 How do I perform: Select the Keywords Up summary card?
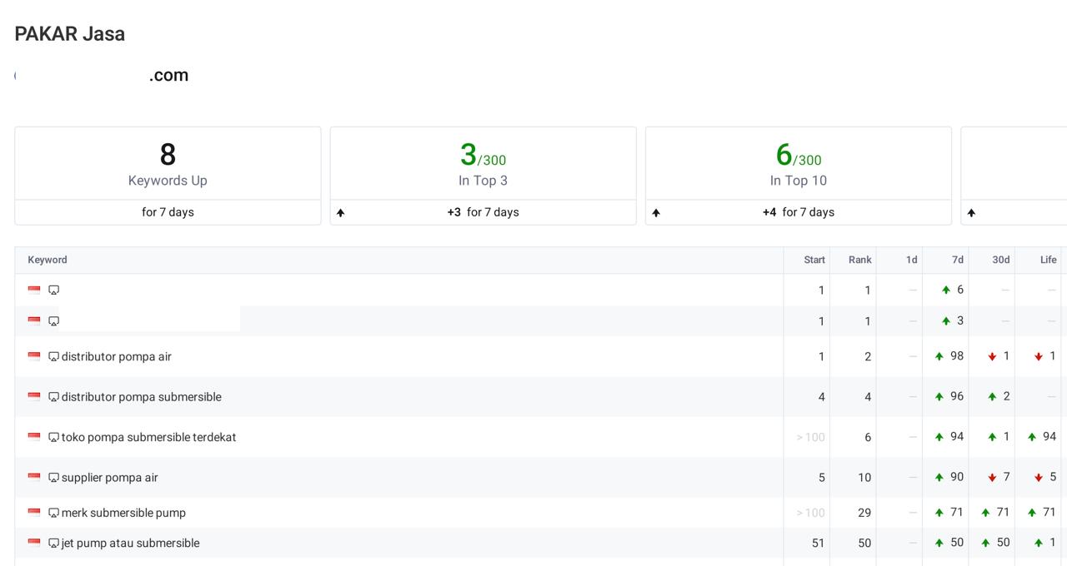pyautogui.click(x=168, y=165)
